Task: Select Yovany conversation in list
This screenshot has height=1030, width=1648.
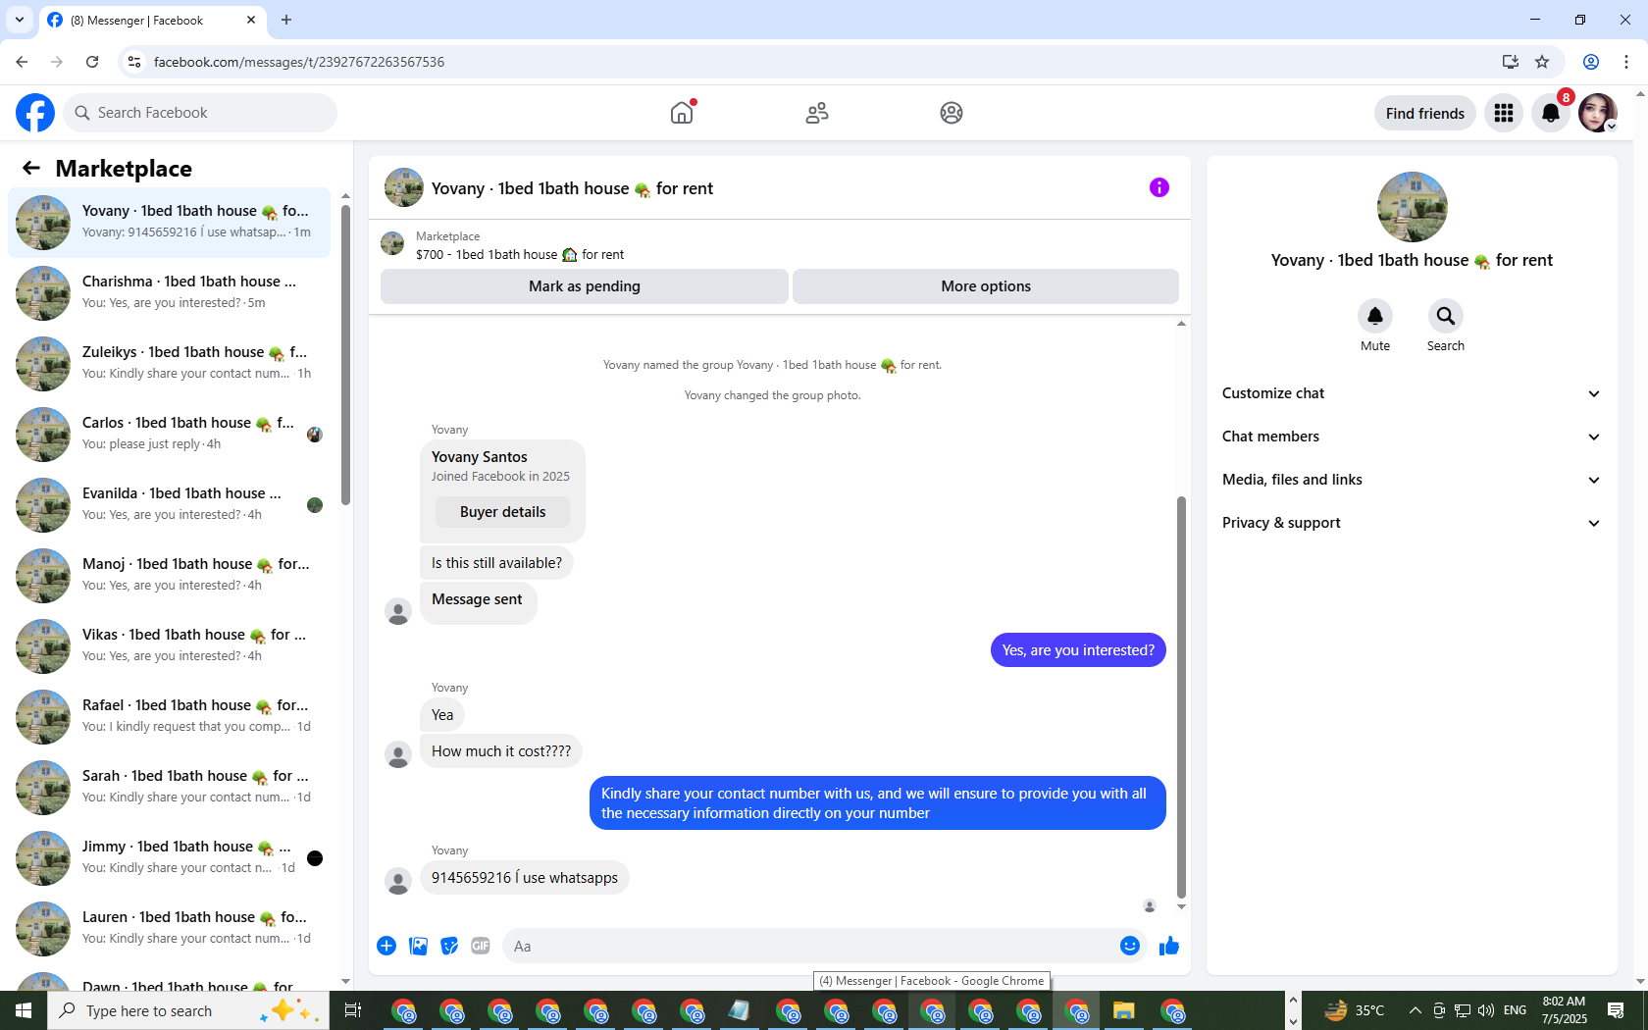Action: coord(169,222)
